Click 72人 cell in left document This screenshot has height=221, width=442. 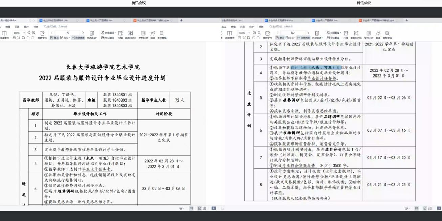[180, 100]
